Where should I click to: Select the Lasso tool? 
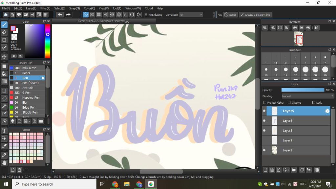tap(4, 98)
